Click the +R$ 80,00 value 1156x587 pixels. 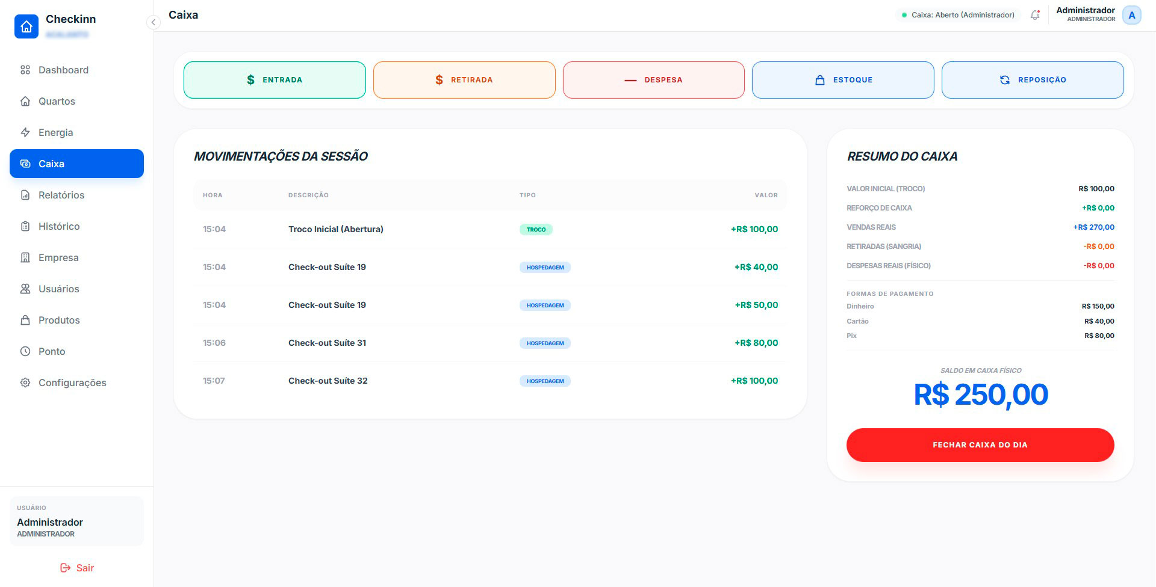coord(756,343)
